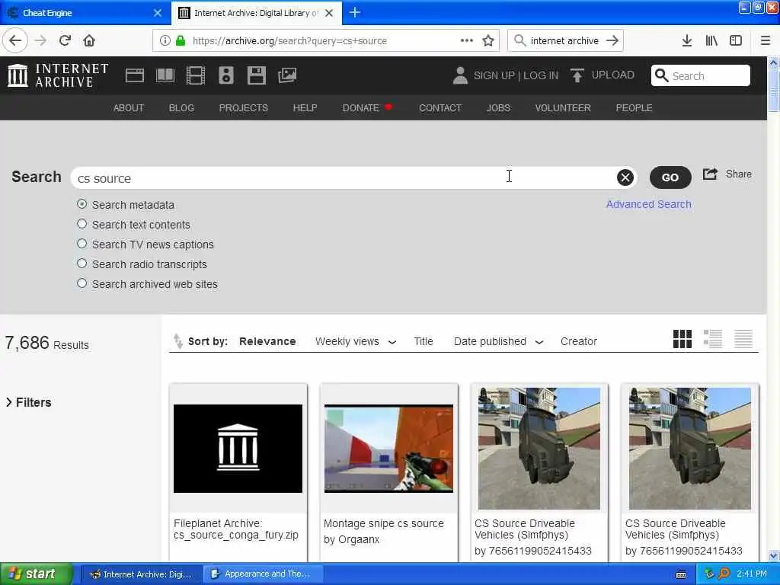Go back with the browser back arrow

[15, 41]
